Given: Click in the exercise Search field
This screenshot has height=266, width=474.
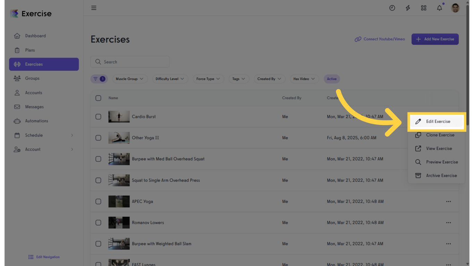Looking at the screenshot, I should click(x=130, y=62).
